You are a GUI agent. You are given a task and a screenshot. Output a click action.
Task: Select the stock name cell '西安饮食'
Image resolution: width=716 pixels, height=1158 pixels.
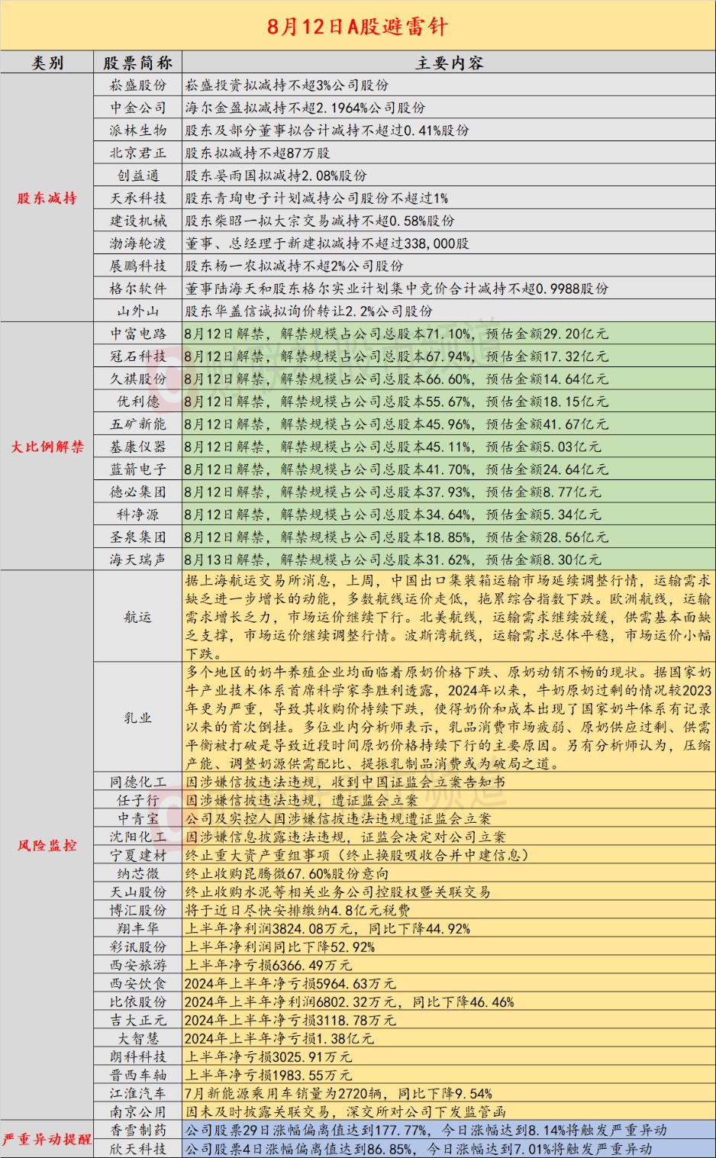click(x=137, y=983)
